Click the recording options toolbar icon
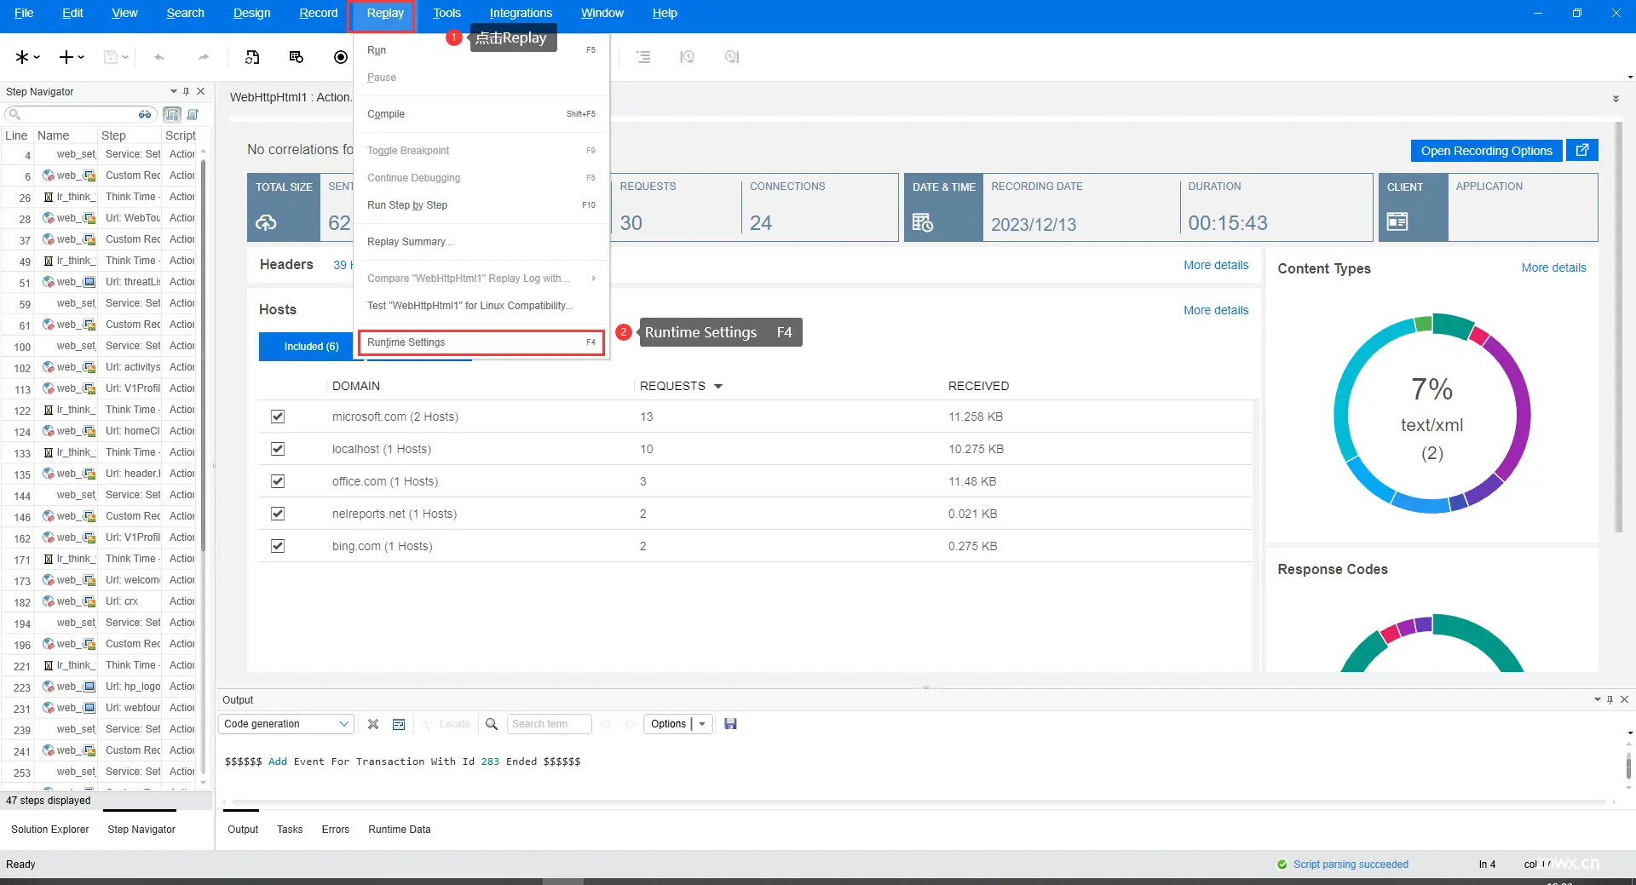The image size is (1636, 885). 297,57
